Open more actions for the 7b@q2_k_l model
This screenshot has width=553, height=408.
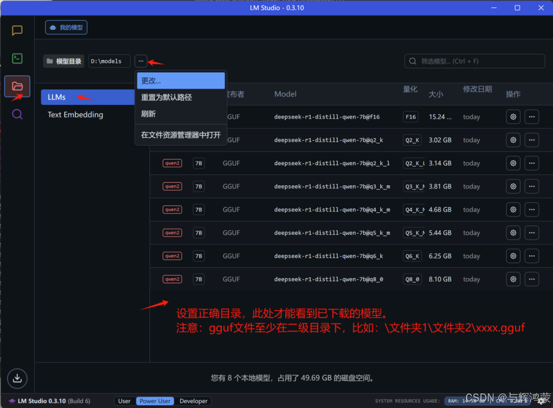coord(532,163)
